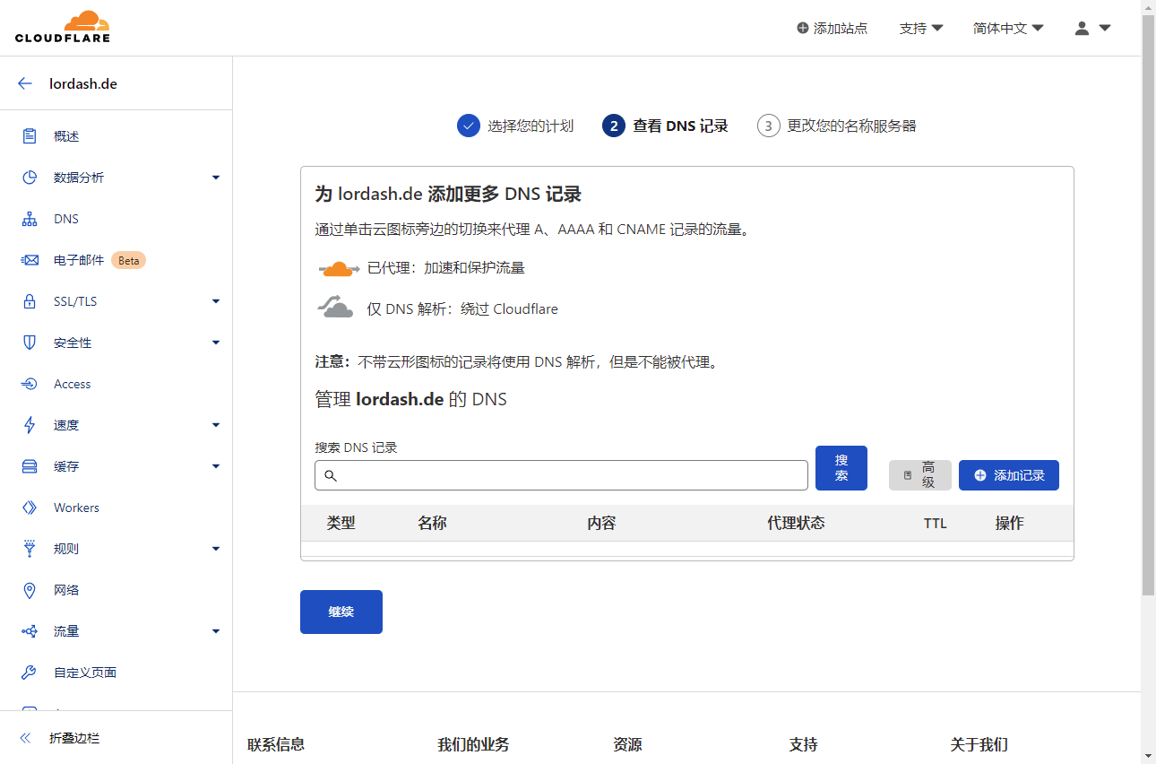Click the blue 搜索 button

click(x=841, y=468)
